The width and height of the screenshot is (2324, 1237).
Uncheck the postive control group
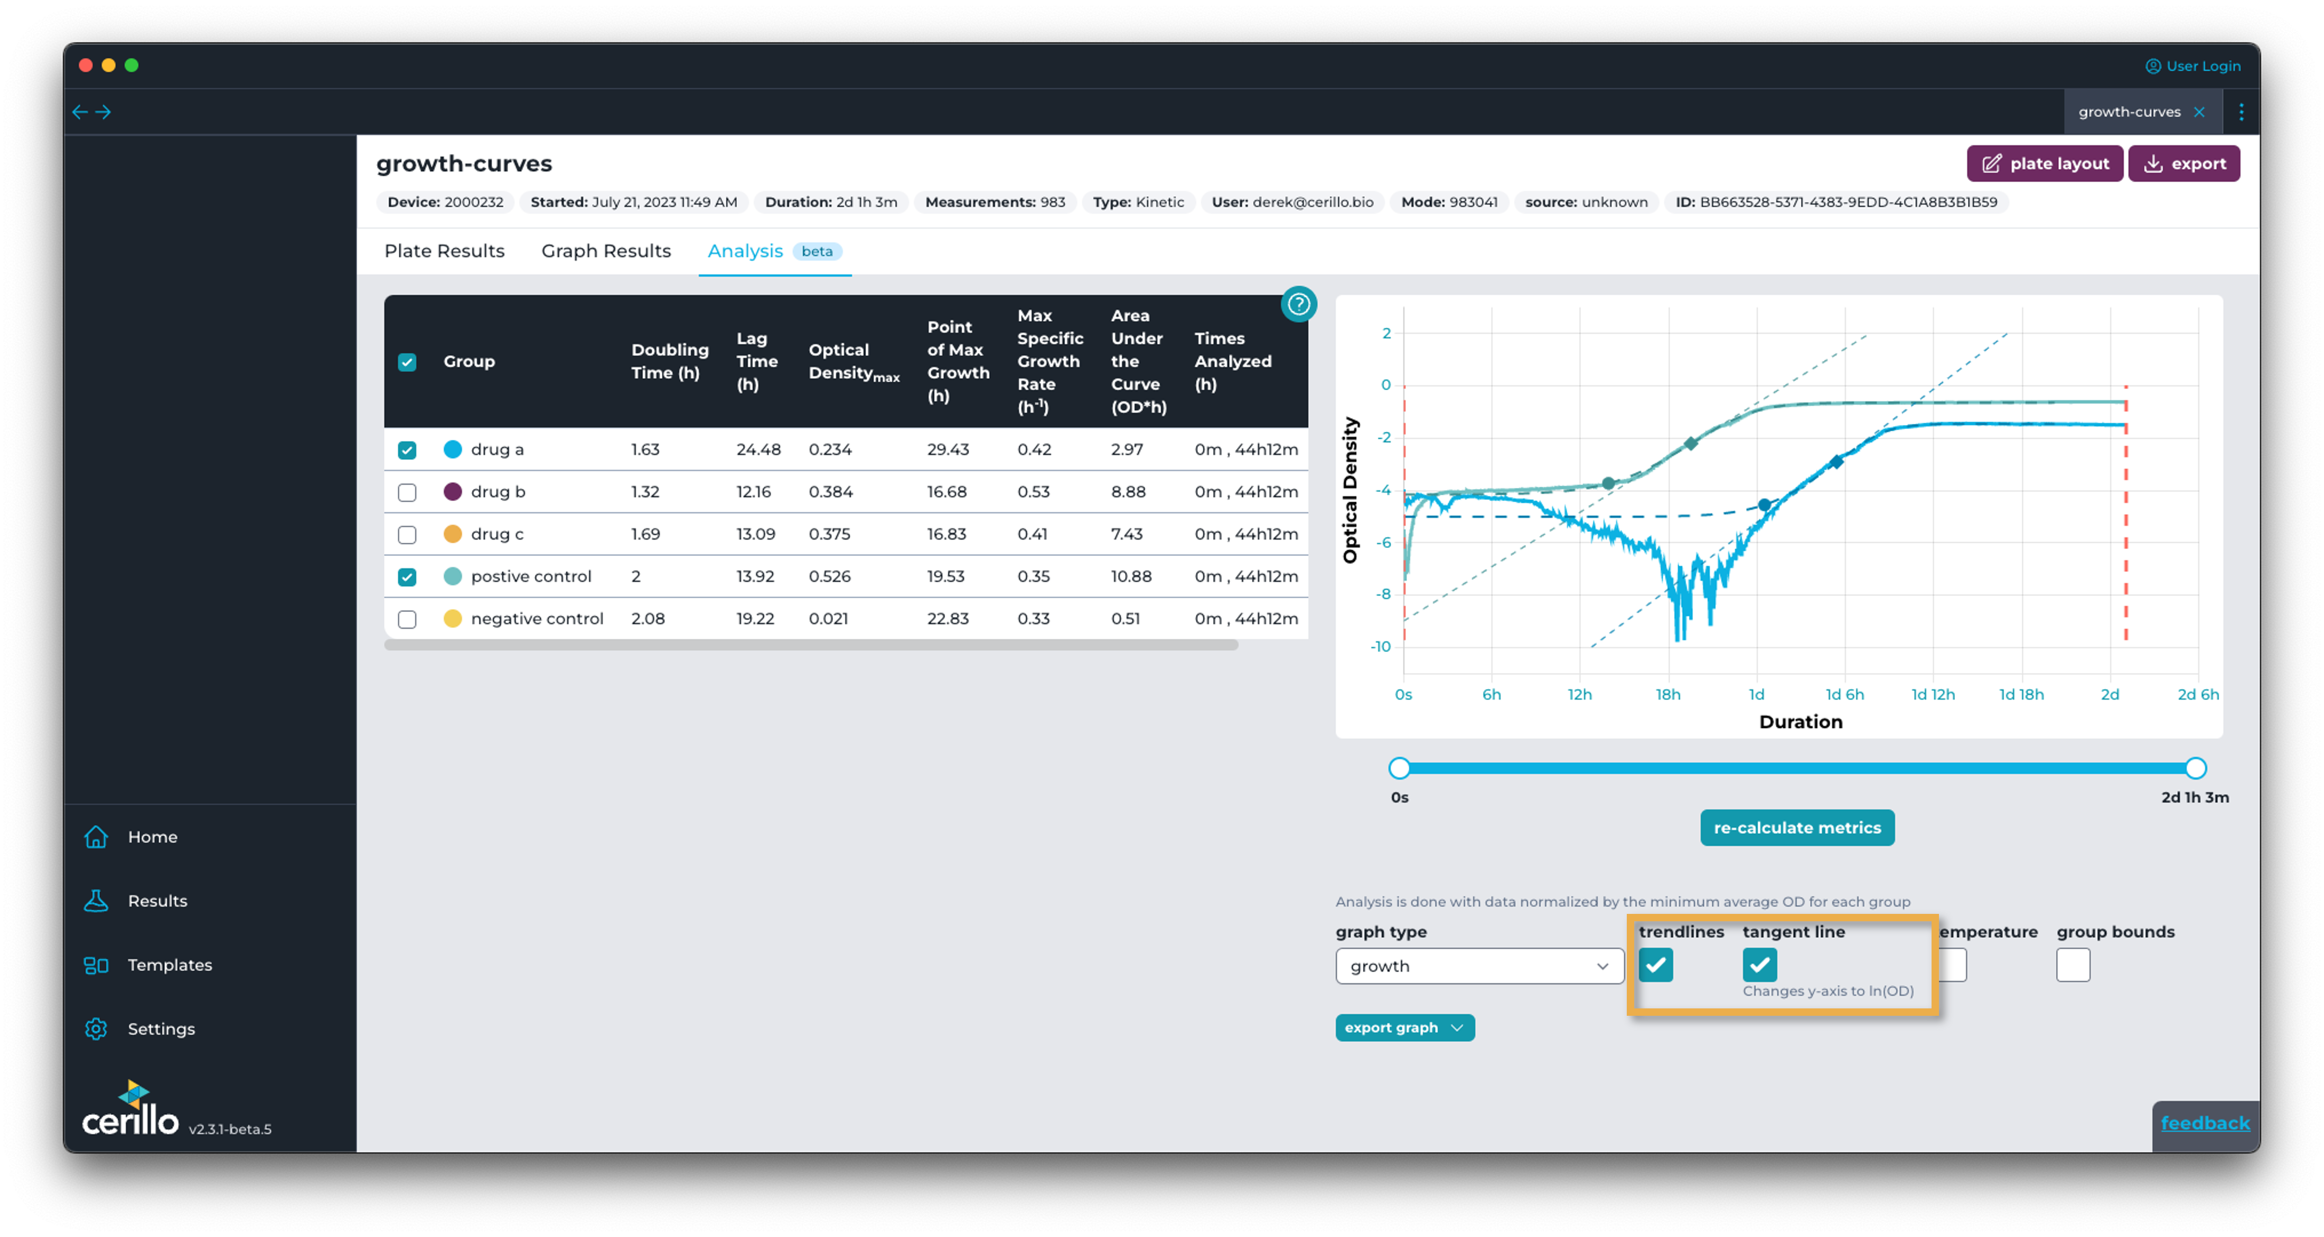(x=407, y=577)
